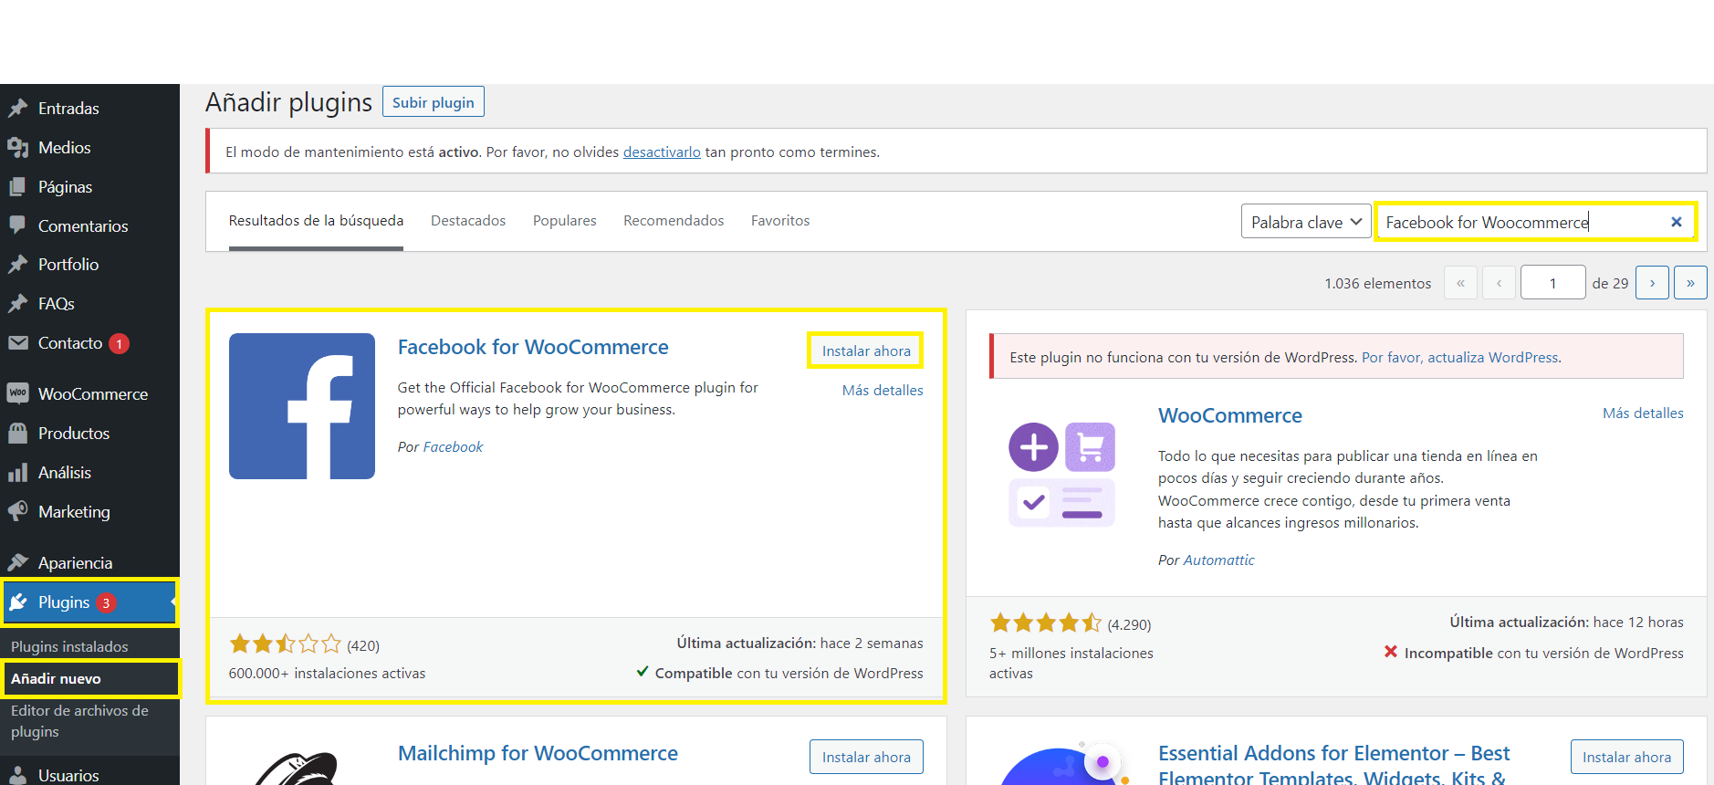Image resolution: width=1714 pixels, height=785 pixels.
Task: Click the Contacto envelope icon
Action: point(17,343)
